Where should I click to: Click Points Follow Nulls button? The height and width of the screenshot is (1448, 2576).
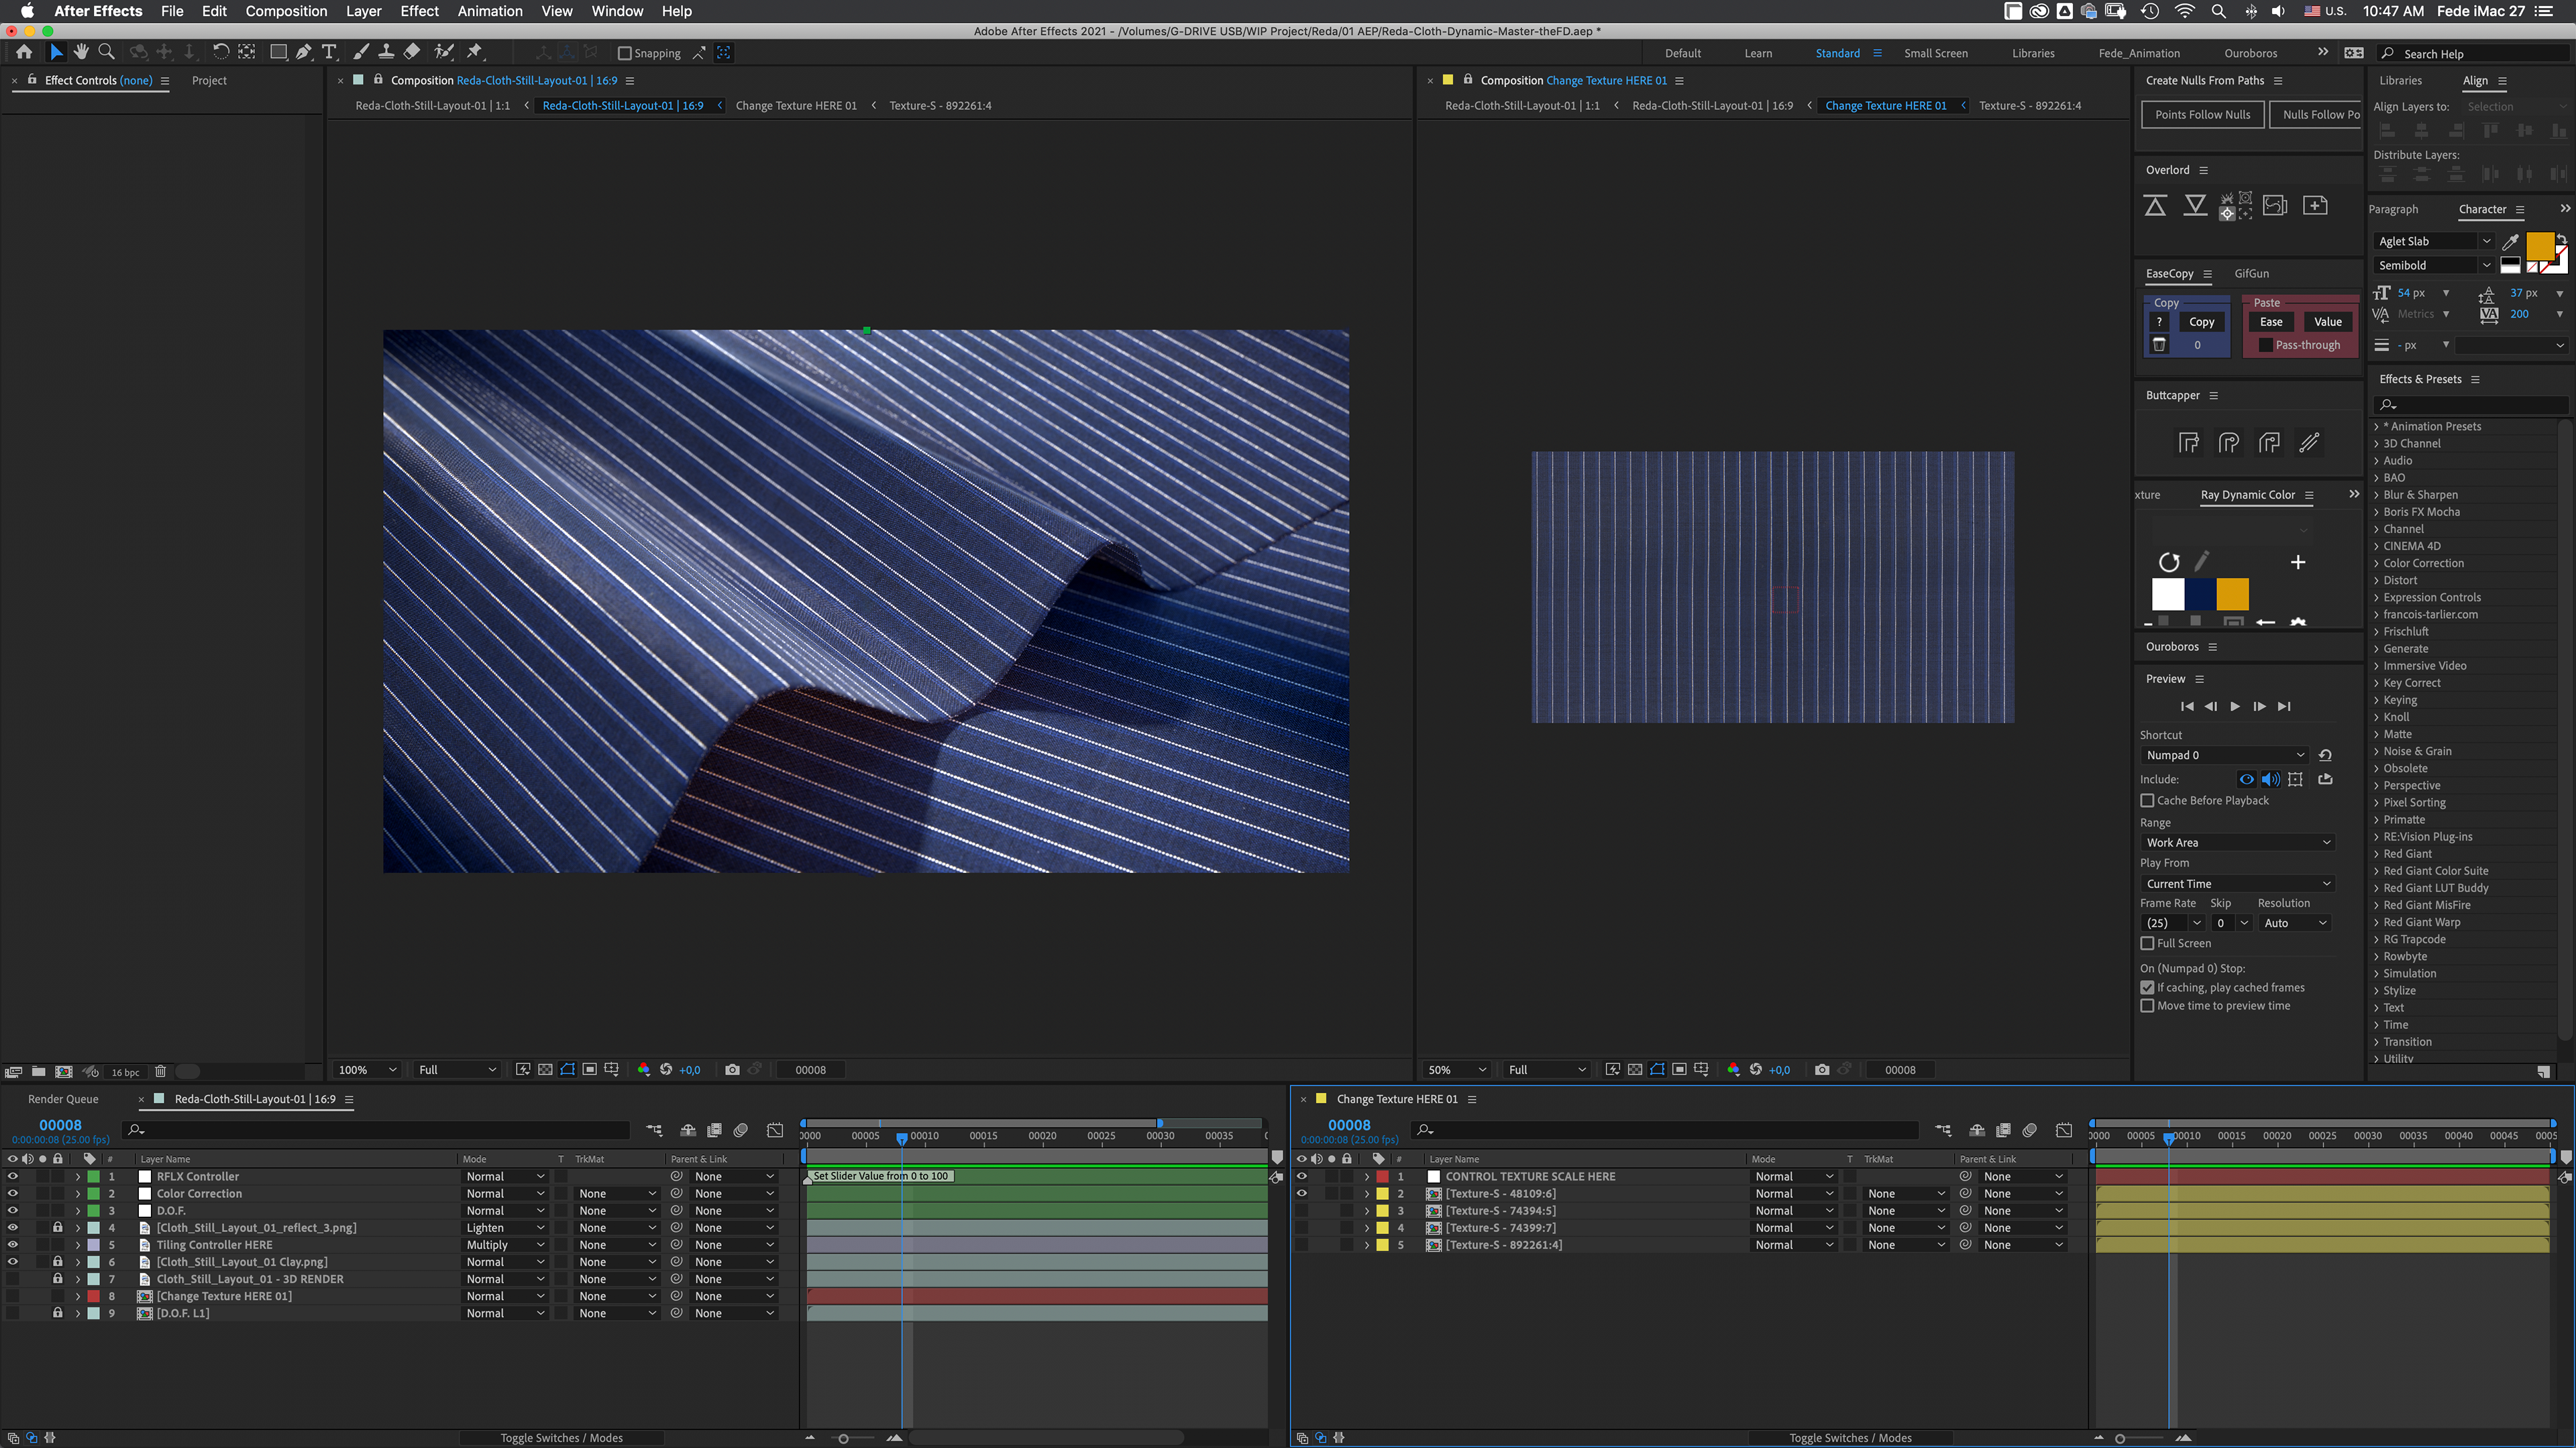click(x=2202, y=114)
